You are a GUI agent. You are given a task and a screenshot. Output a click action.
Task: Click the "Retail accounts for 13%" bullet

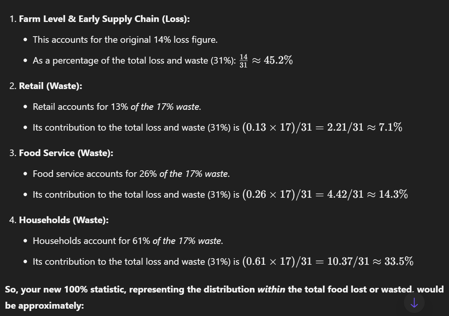(x=116, y=107)
